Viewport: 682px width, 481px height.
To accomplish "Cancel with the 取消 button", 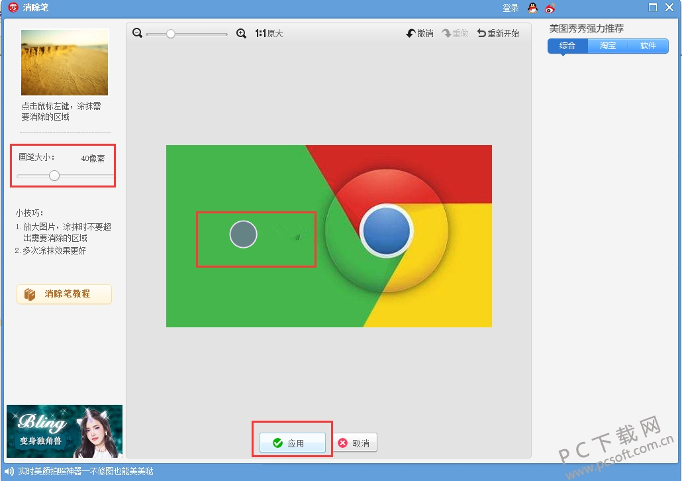I will click(355, 443).
